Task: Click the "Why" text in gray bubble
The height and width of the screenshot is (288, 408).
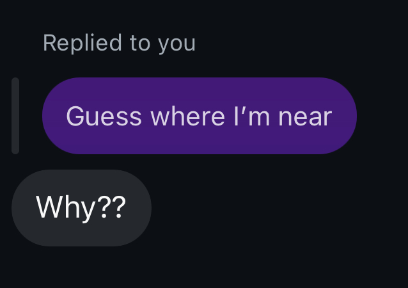Action: [x=66, y=208]
